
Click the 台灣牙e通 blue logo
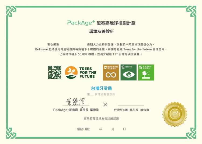[101, 88]
